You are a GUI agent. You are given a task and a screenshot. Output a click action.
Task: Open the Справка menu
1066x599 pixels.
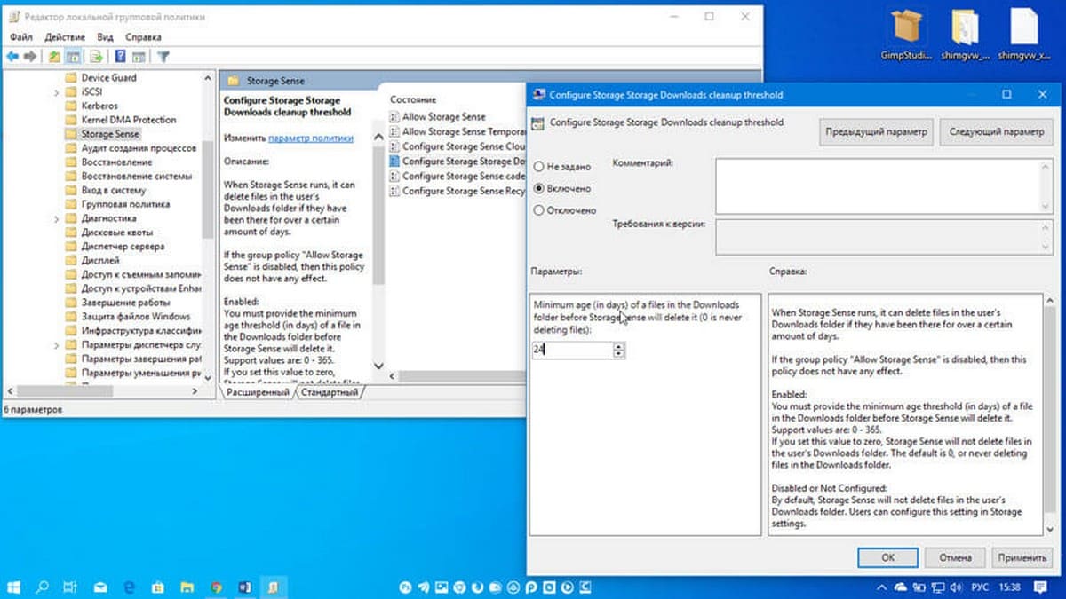143,37
